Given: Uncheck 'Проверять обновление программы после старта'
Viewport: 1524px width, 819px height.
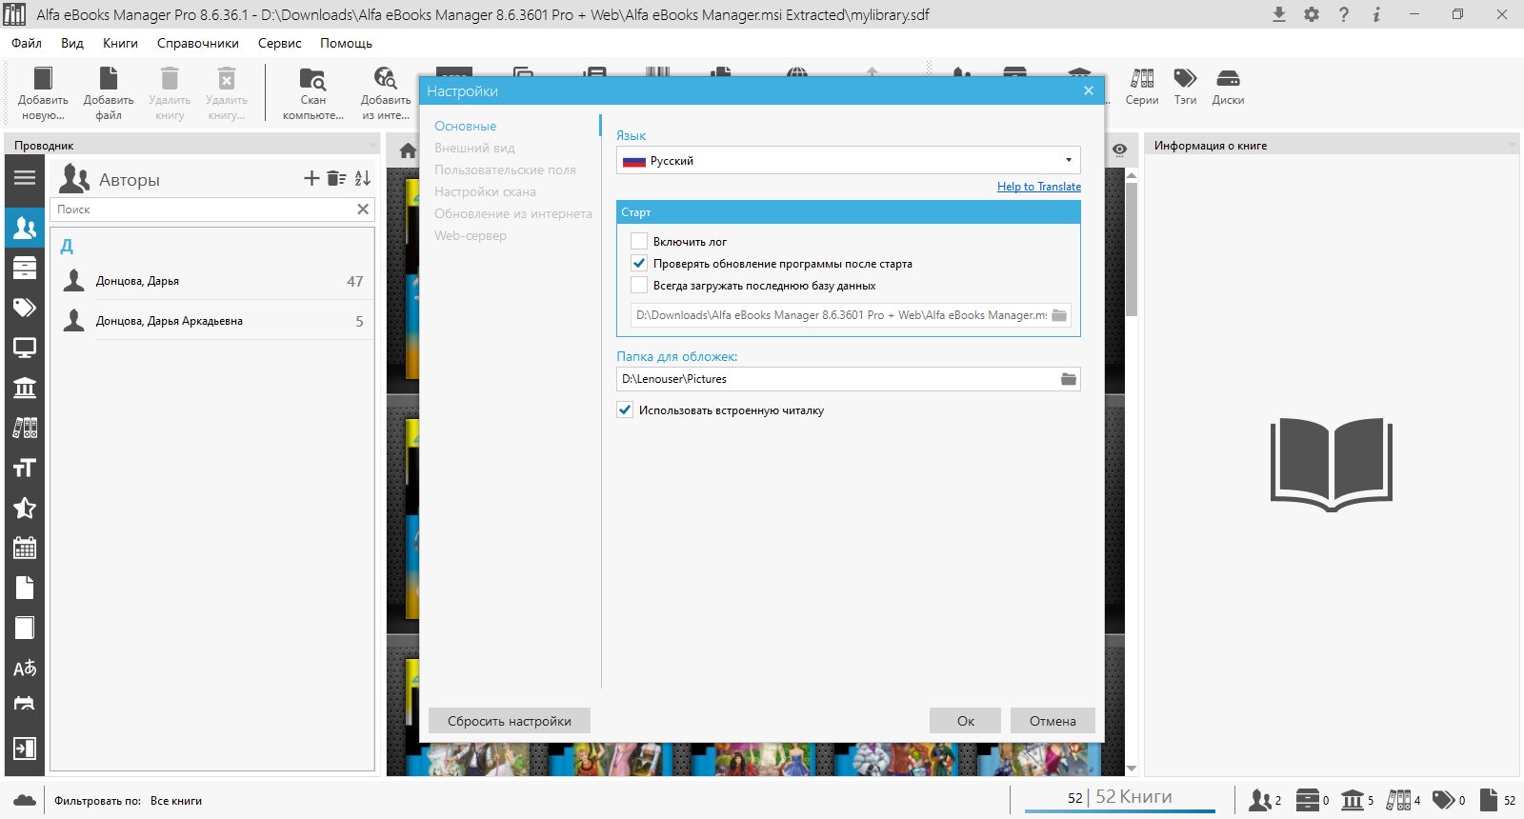Looking at the screenshot, I should click(x=639, y=264).
